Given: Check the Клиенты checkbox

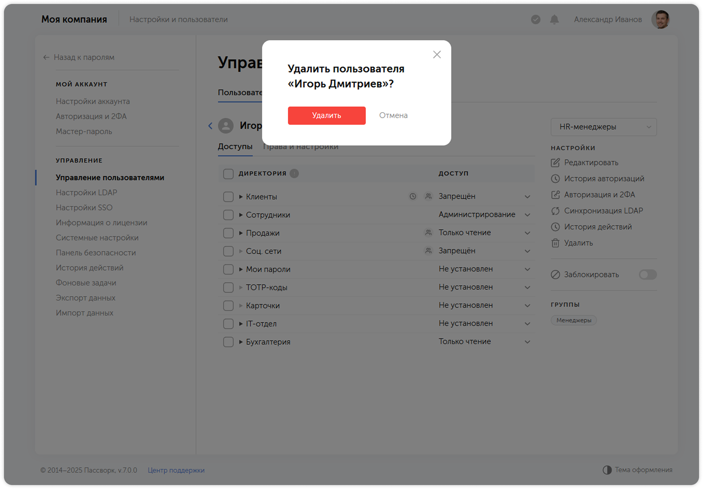Looking at the screenshot, I should pyautogui.click(x=228, y=197).
